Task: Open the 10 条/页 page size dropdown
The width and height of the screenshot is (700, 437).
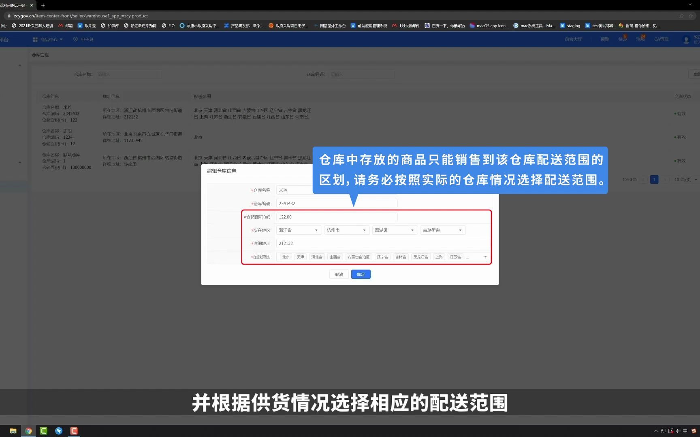Action: pyautogui.click(x=685, y=180)
